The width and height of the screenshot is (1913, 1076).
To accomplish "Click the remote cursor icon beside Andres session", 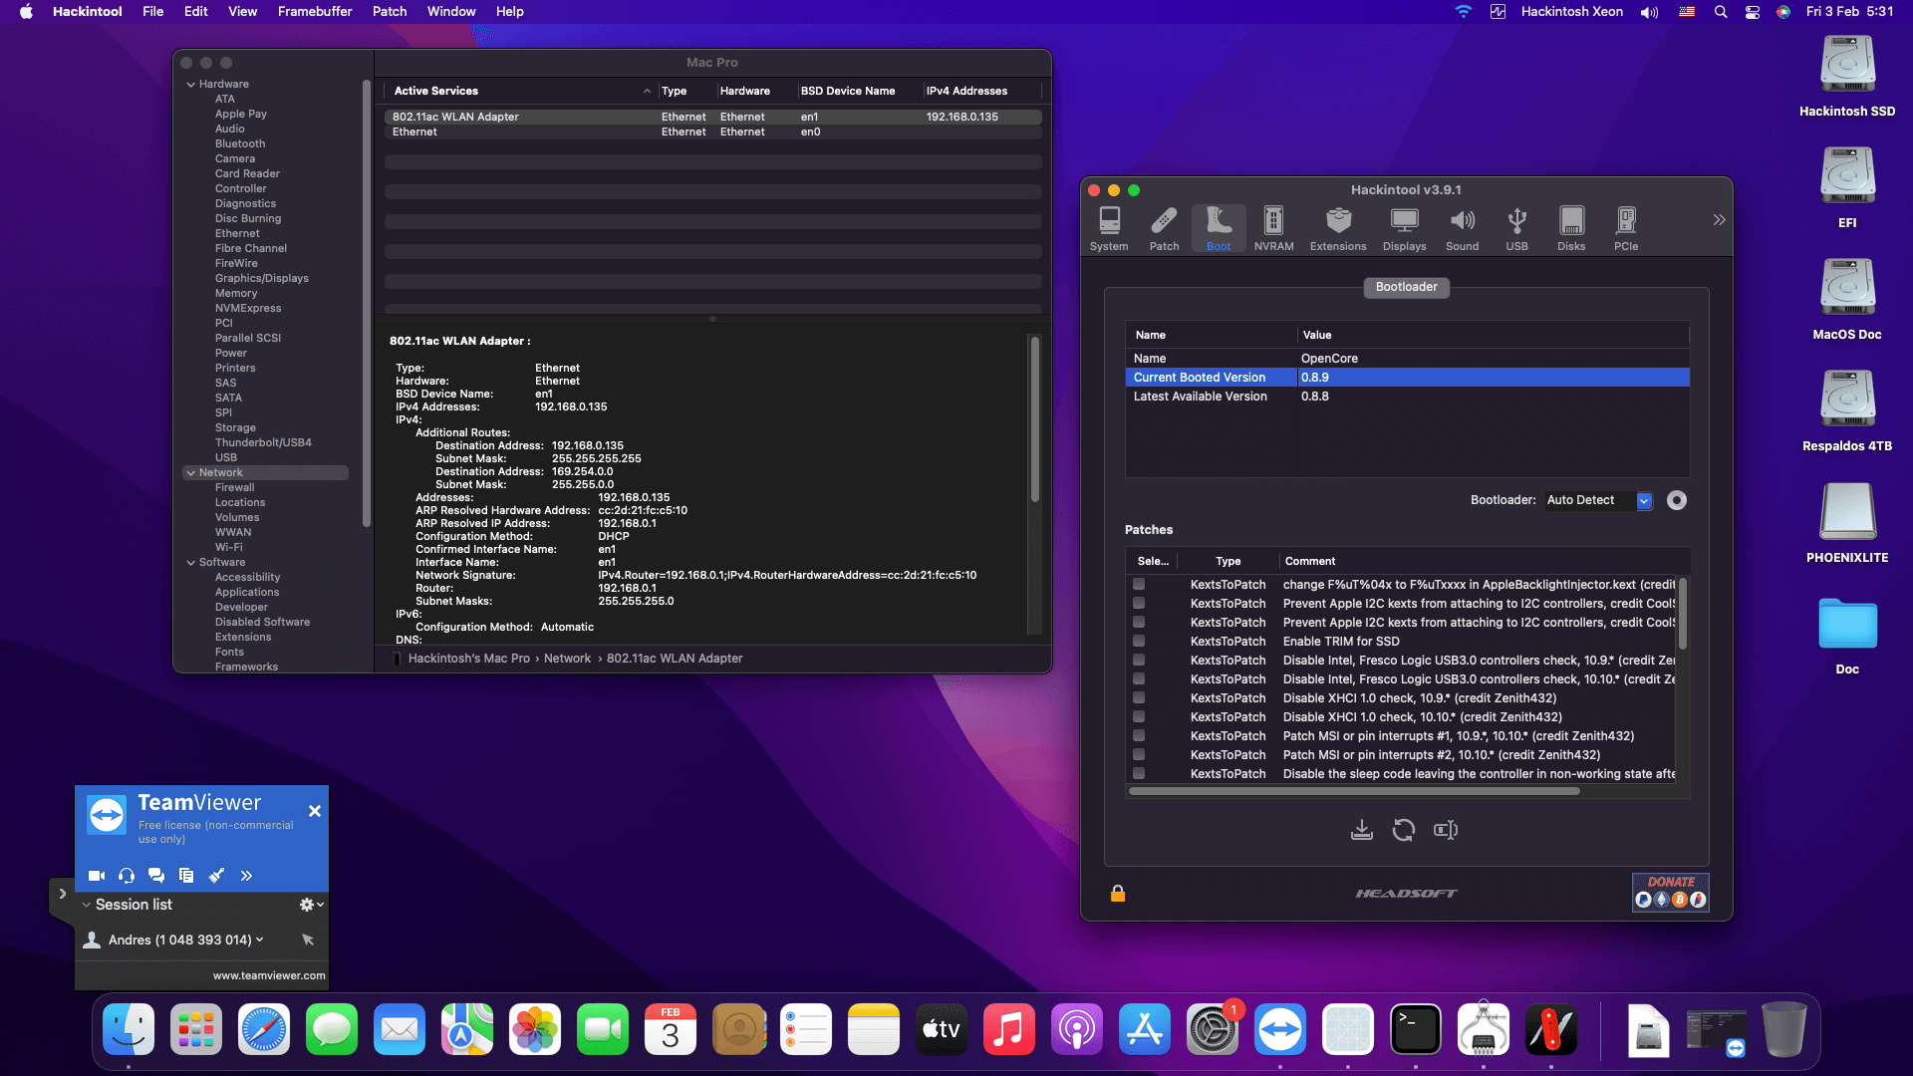I will tap(307, 940).
